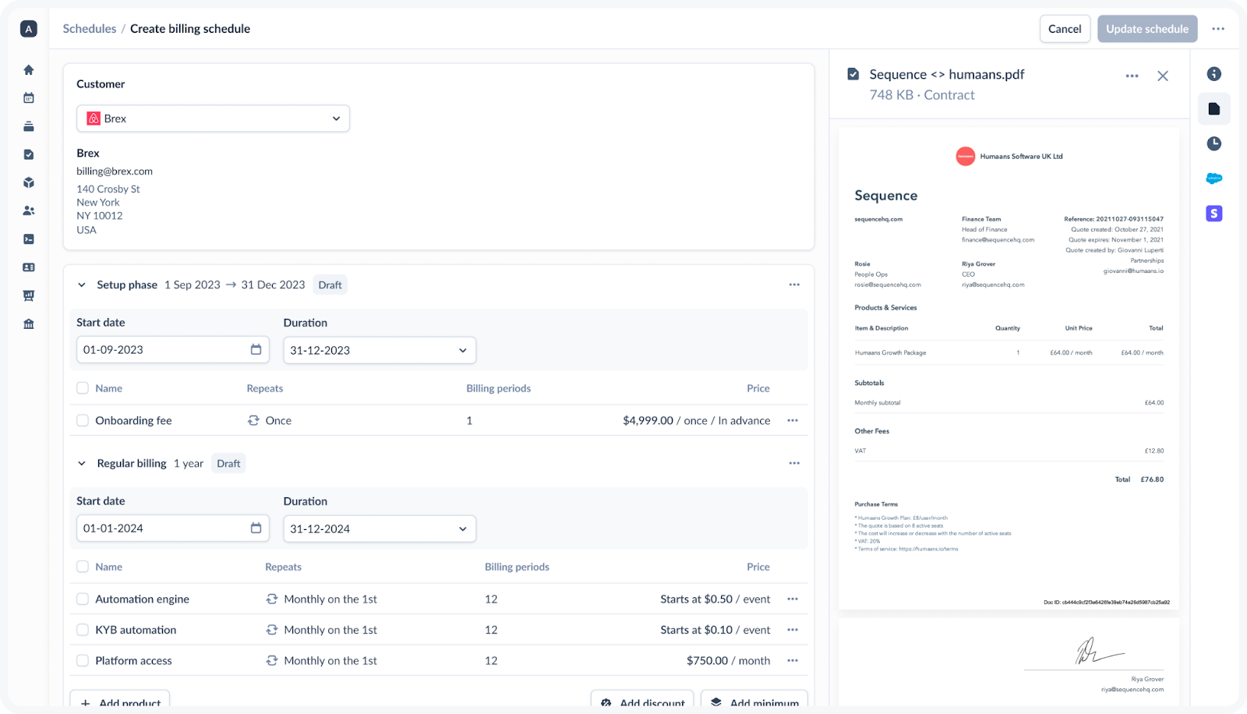
Task: Open page more options beside Update schedule
Action: click(x=1218, y=29)
